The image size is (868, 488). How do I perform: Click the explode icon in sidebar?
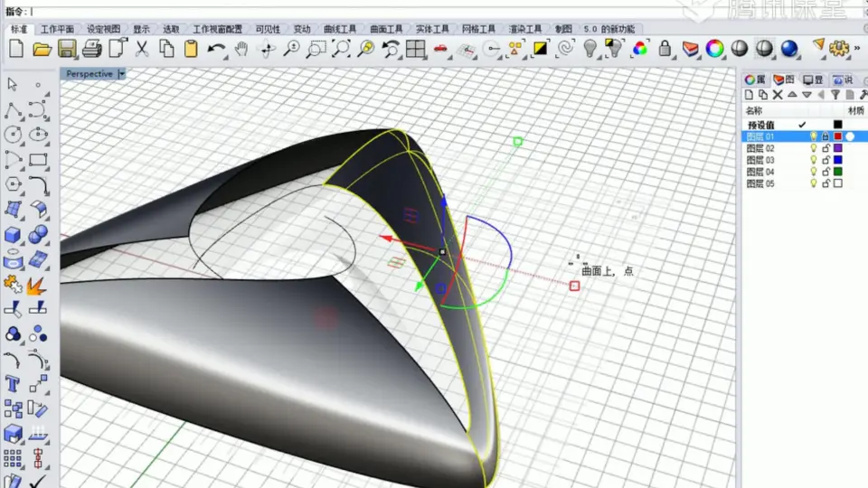36,286
